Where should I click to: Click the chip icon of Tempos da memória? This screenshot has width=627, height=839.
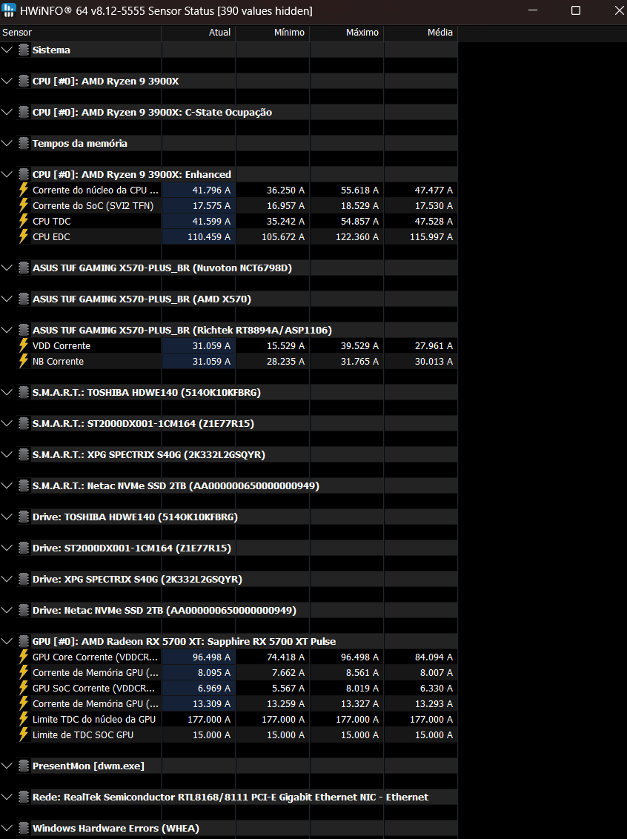click(x=24, y=143)
